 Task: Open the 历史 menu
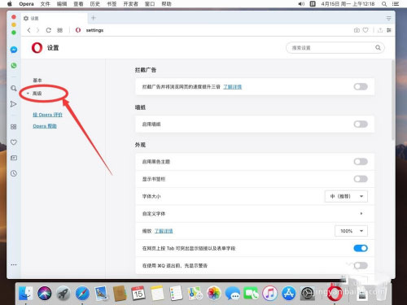(95, 4)
